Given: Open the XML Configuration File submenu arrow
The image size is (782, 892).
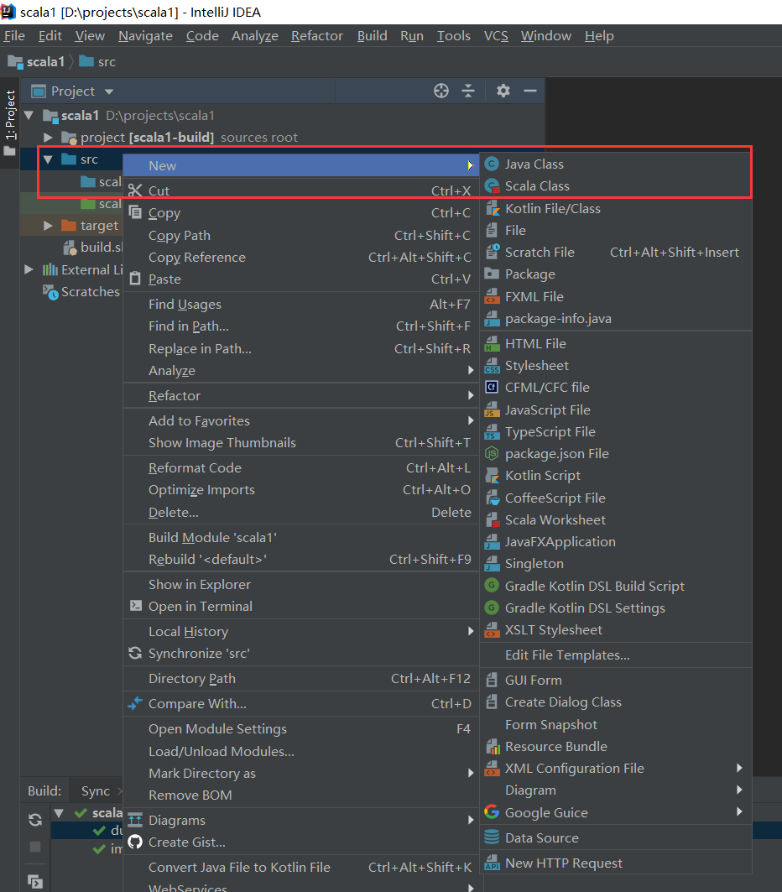Looking at the screenshot, I should click(738, 768).
